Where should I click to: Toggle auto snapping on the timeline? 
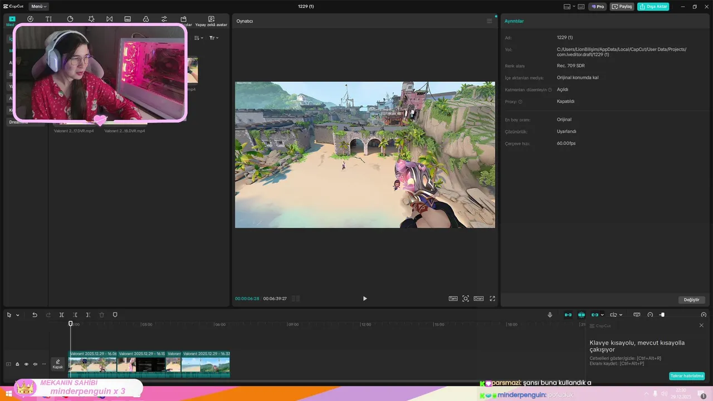pos(582,315)
